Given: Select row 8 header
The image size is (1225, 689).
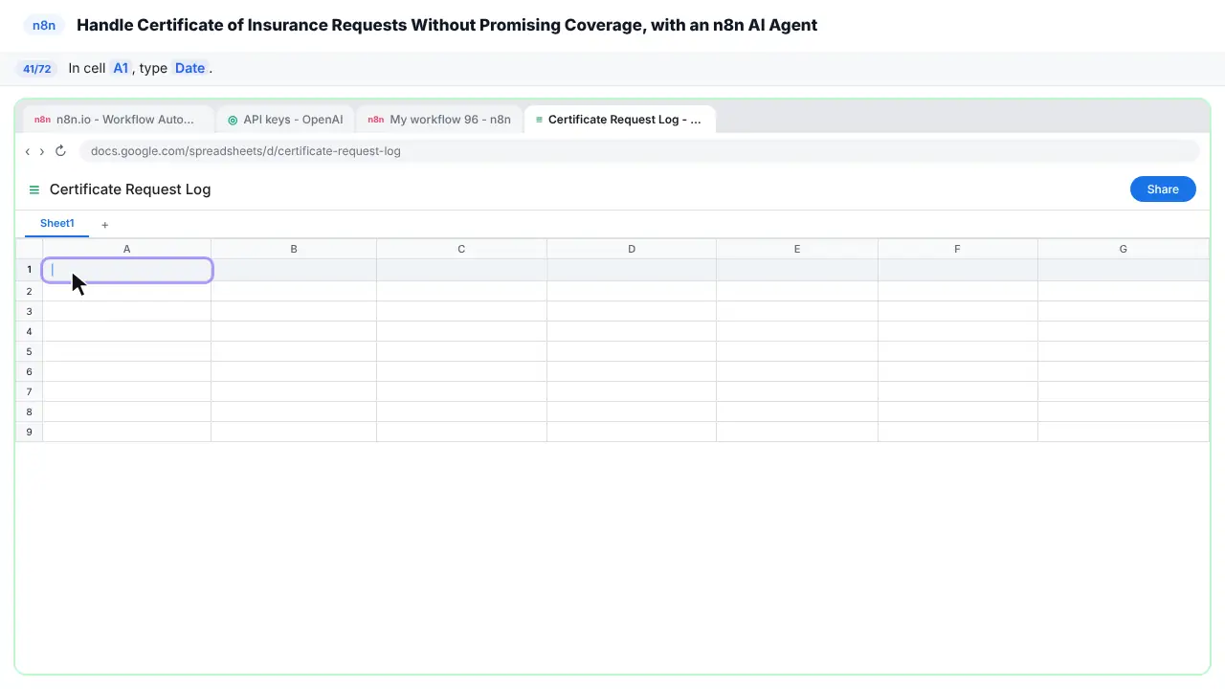Looking at the screenshot, I should pos(30,411).
